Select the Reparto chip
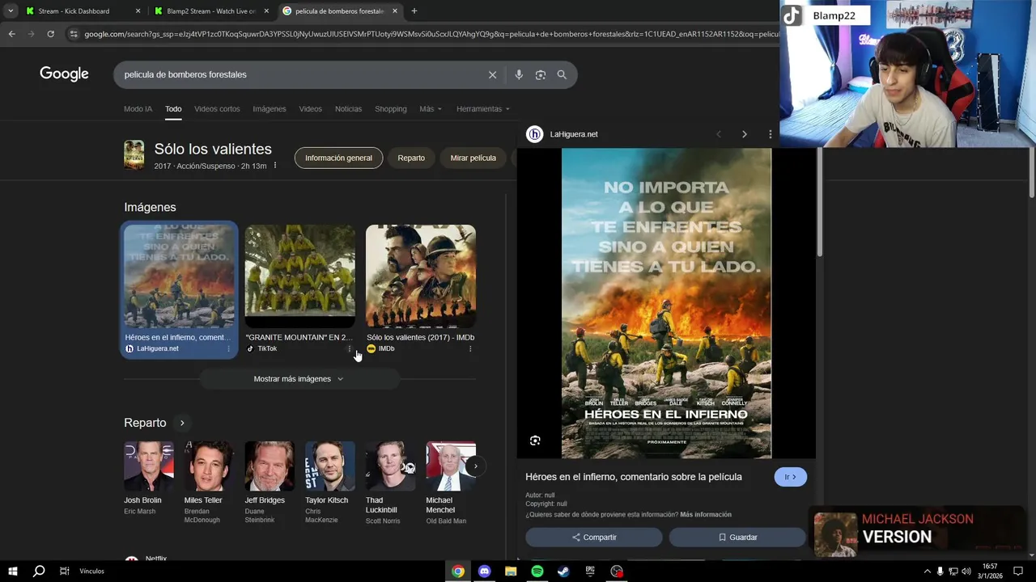 coord(411,158)
